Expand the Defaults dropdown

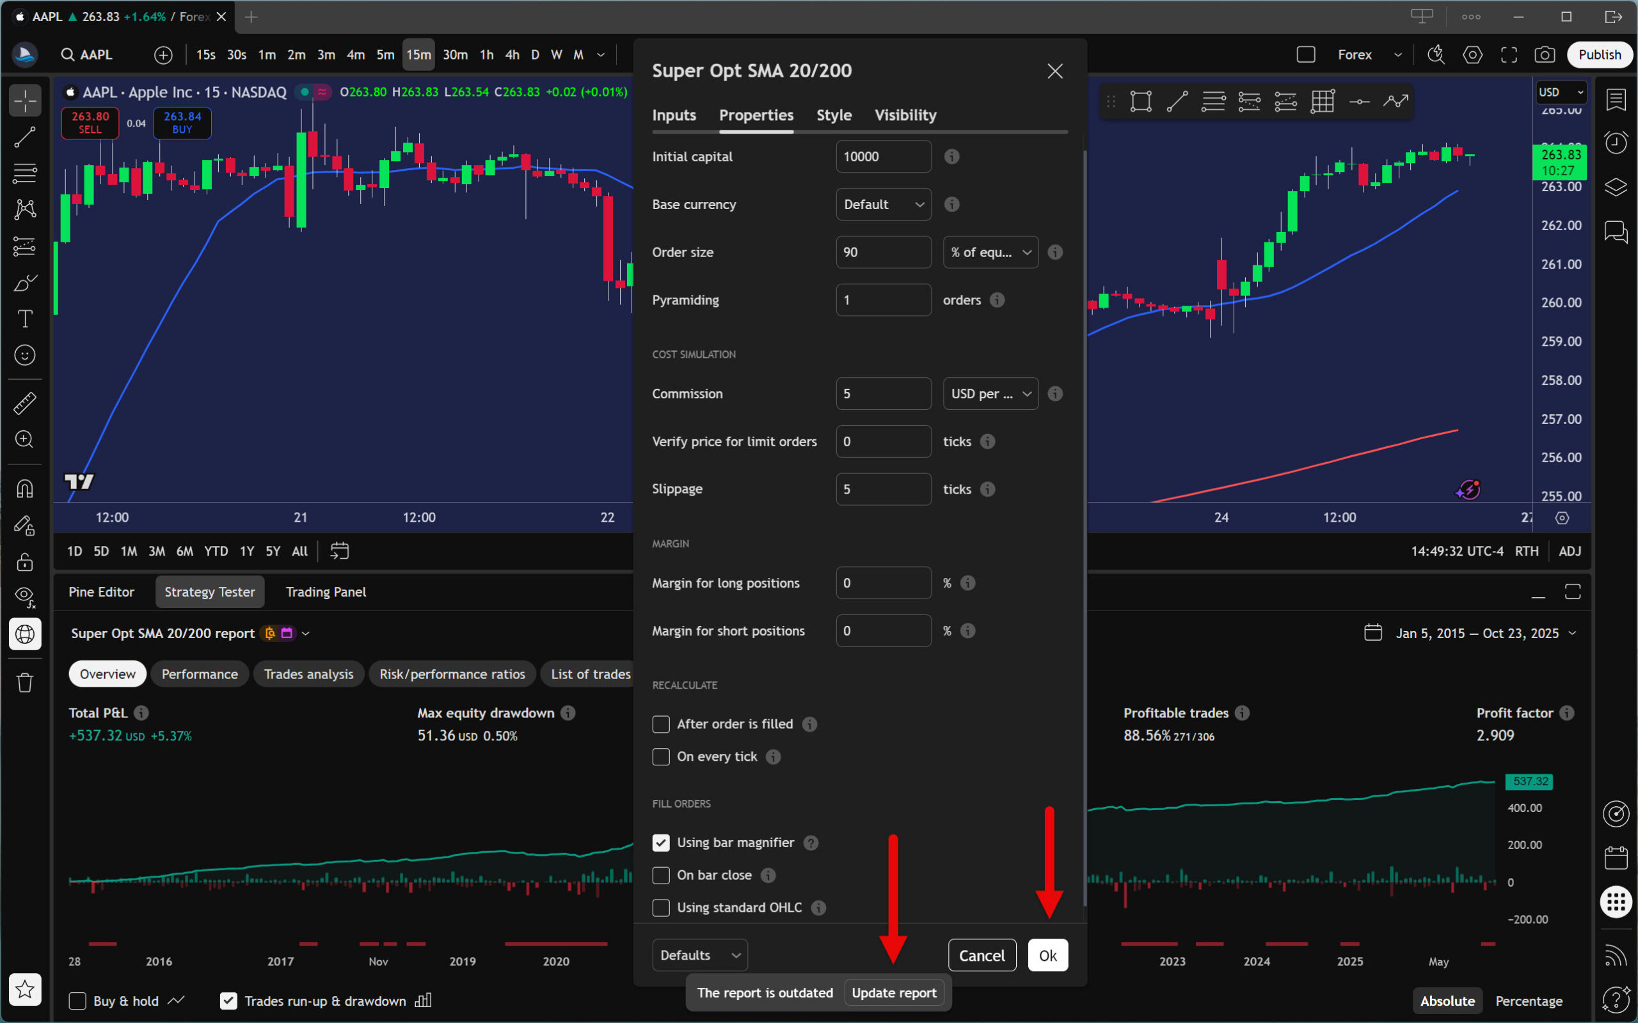(x=699, y=955)
